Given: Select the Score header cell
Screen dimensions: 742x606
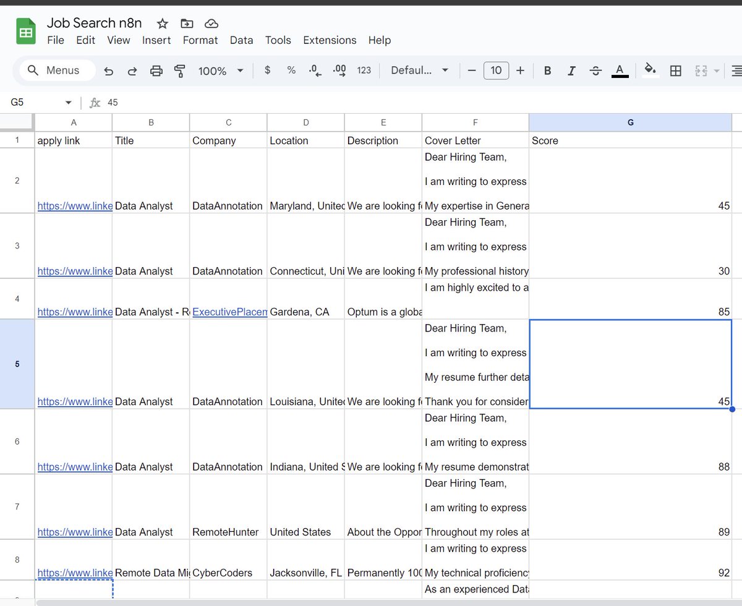Looking at the screenshot, I should 630,140.
